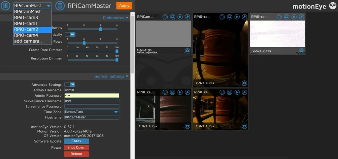Open full screen on the 6.4/1.9 fps camera
338x159 pixels.
coord(165,17)
